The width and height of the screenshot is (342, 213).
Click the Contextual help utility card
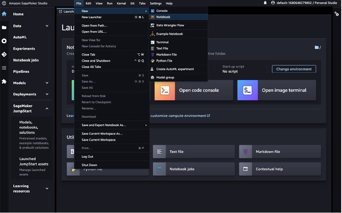click(280, 169)
